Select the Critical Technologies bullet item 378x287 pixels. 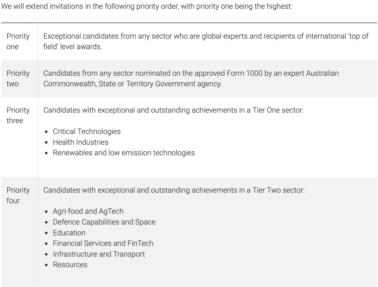tap(87, 131)
